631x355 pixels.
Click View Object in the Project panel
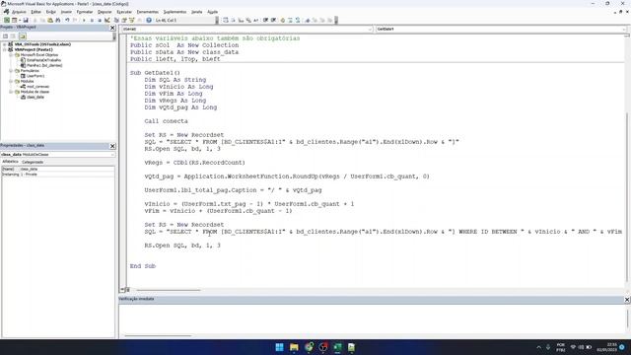(x=13, y=36)
